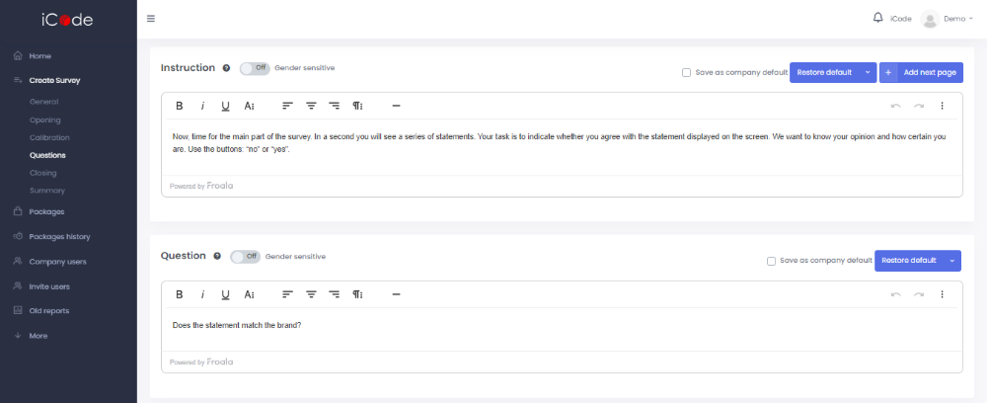
Task: Click Restore default button for Question
Action: pyautogui.click(x=909, y=261)
